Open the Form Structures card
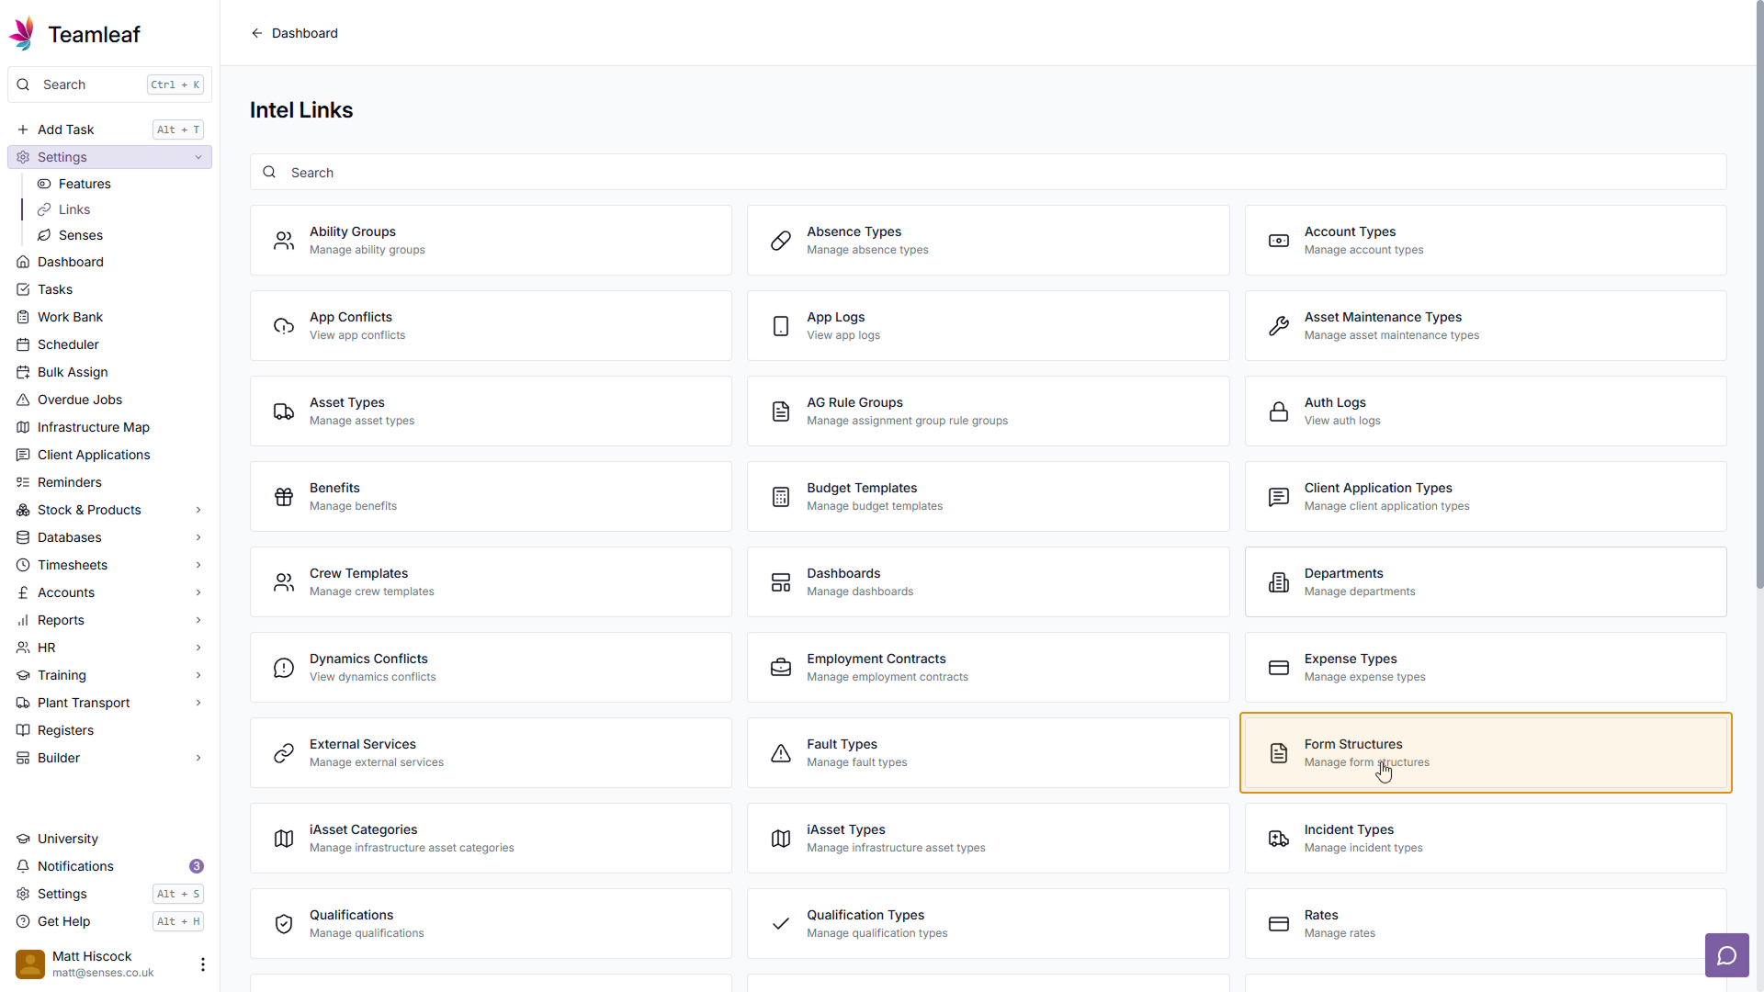The height and width of the screenshot is (992, 1764). point(1485,752)
